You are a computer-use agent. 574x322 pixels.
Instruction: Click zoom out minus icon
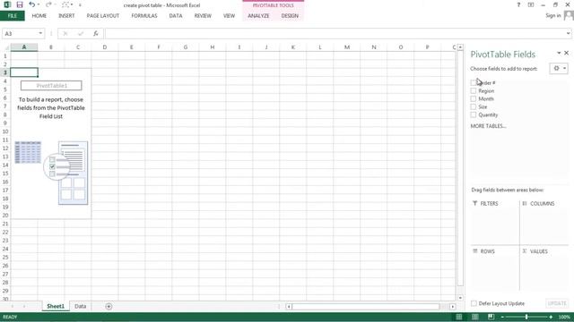[x=502, y=317]
